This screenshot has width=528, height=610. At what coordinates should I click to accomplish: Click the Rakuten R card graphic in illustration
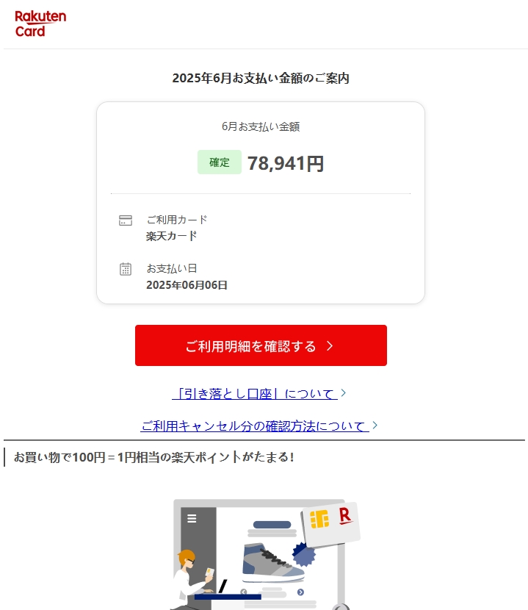point(331,525)
